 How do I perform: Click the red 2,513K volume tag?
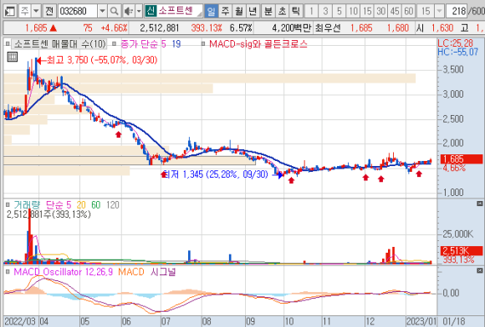point(462,250)
